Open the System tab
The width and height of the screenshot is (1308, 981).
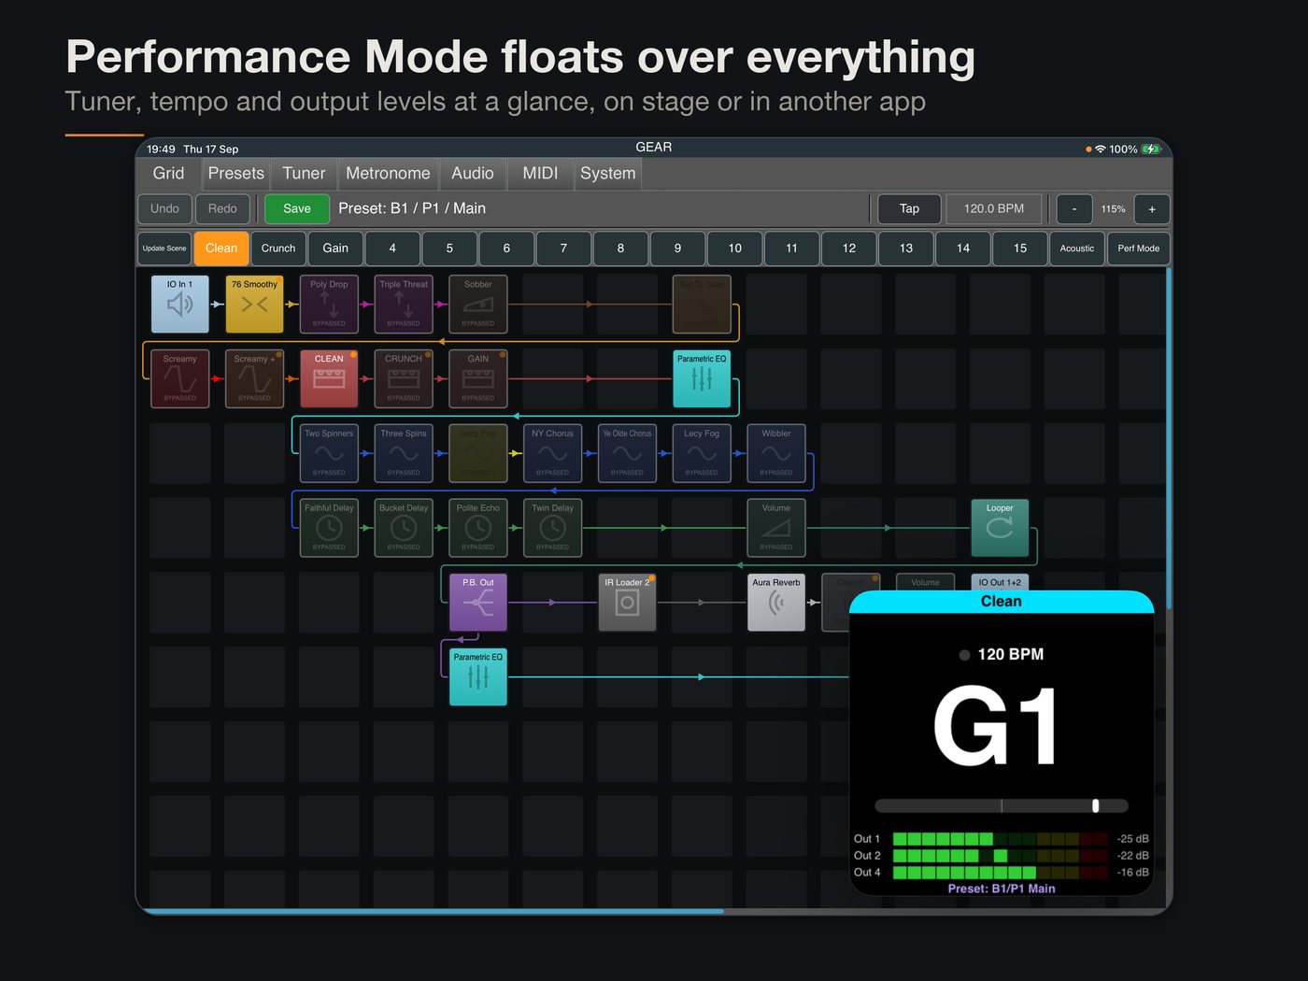[607, 174]
